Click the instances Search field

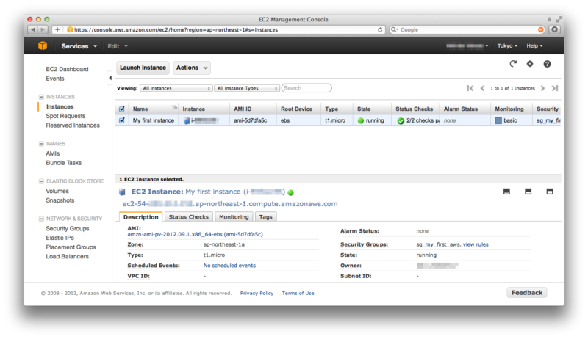coord(306,88)
